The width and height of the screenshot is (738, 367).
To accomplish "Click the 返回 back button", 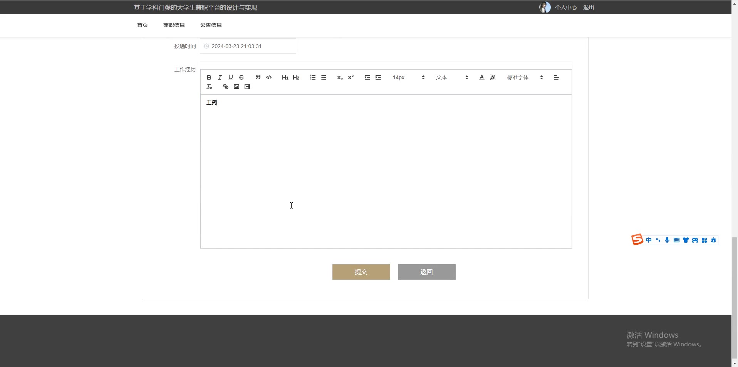I will [x=427, y=272].
